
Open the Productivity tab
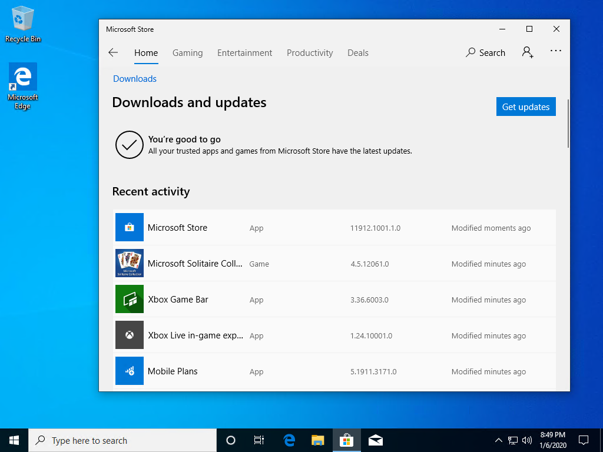(x=310, y=52)
